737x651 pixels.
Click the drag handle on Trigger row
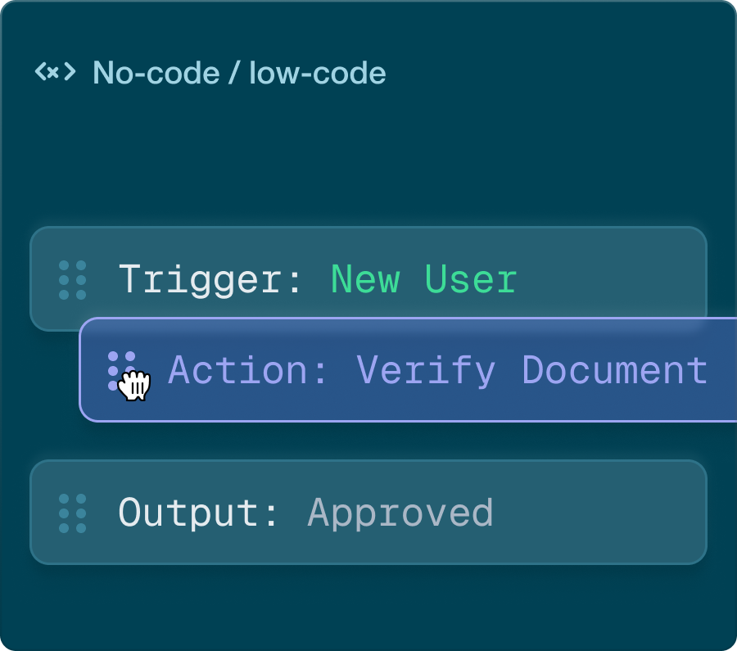(73, 280)
